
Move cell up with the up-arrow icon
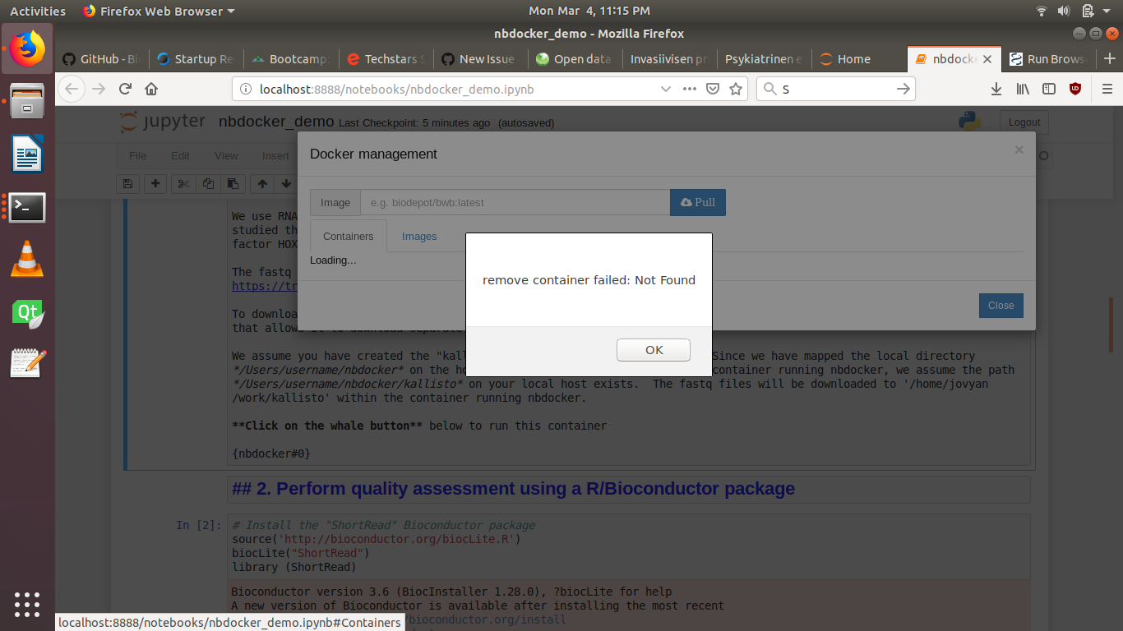click(261, 184)
